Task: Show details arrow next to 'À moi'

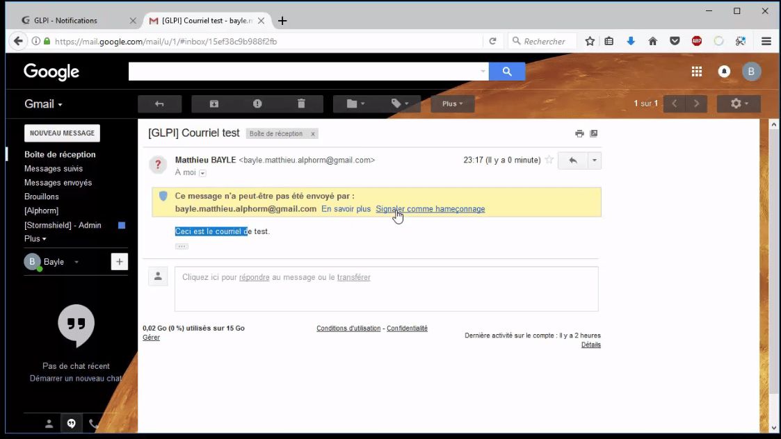Action: (202, 173)
